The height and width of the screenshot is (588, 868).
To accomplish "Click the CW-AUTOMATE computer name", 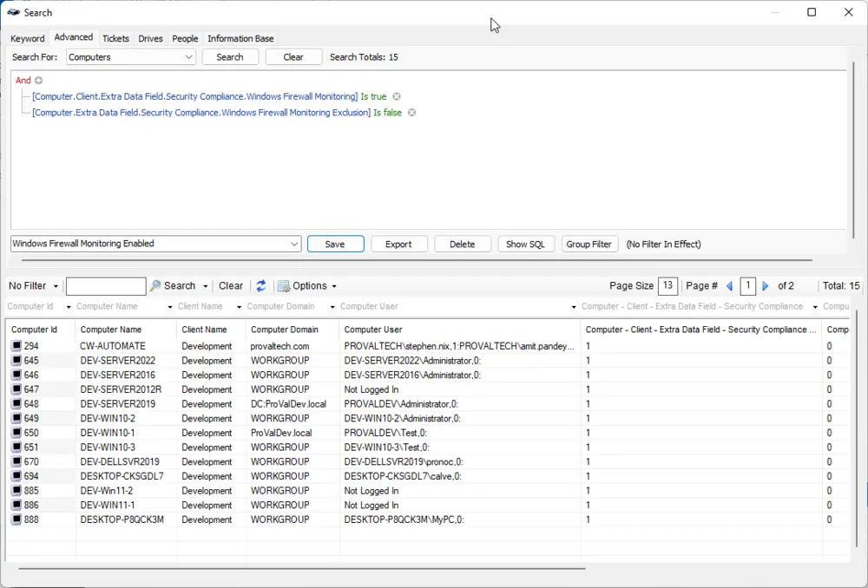I will (113, 346).
